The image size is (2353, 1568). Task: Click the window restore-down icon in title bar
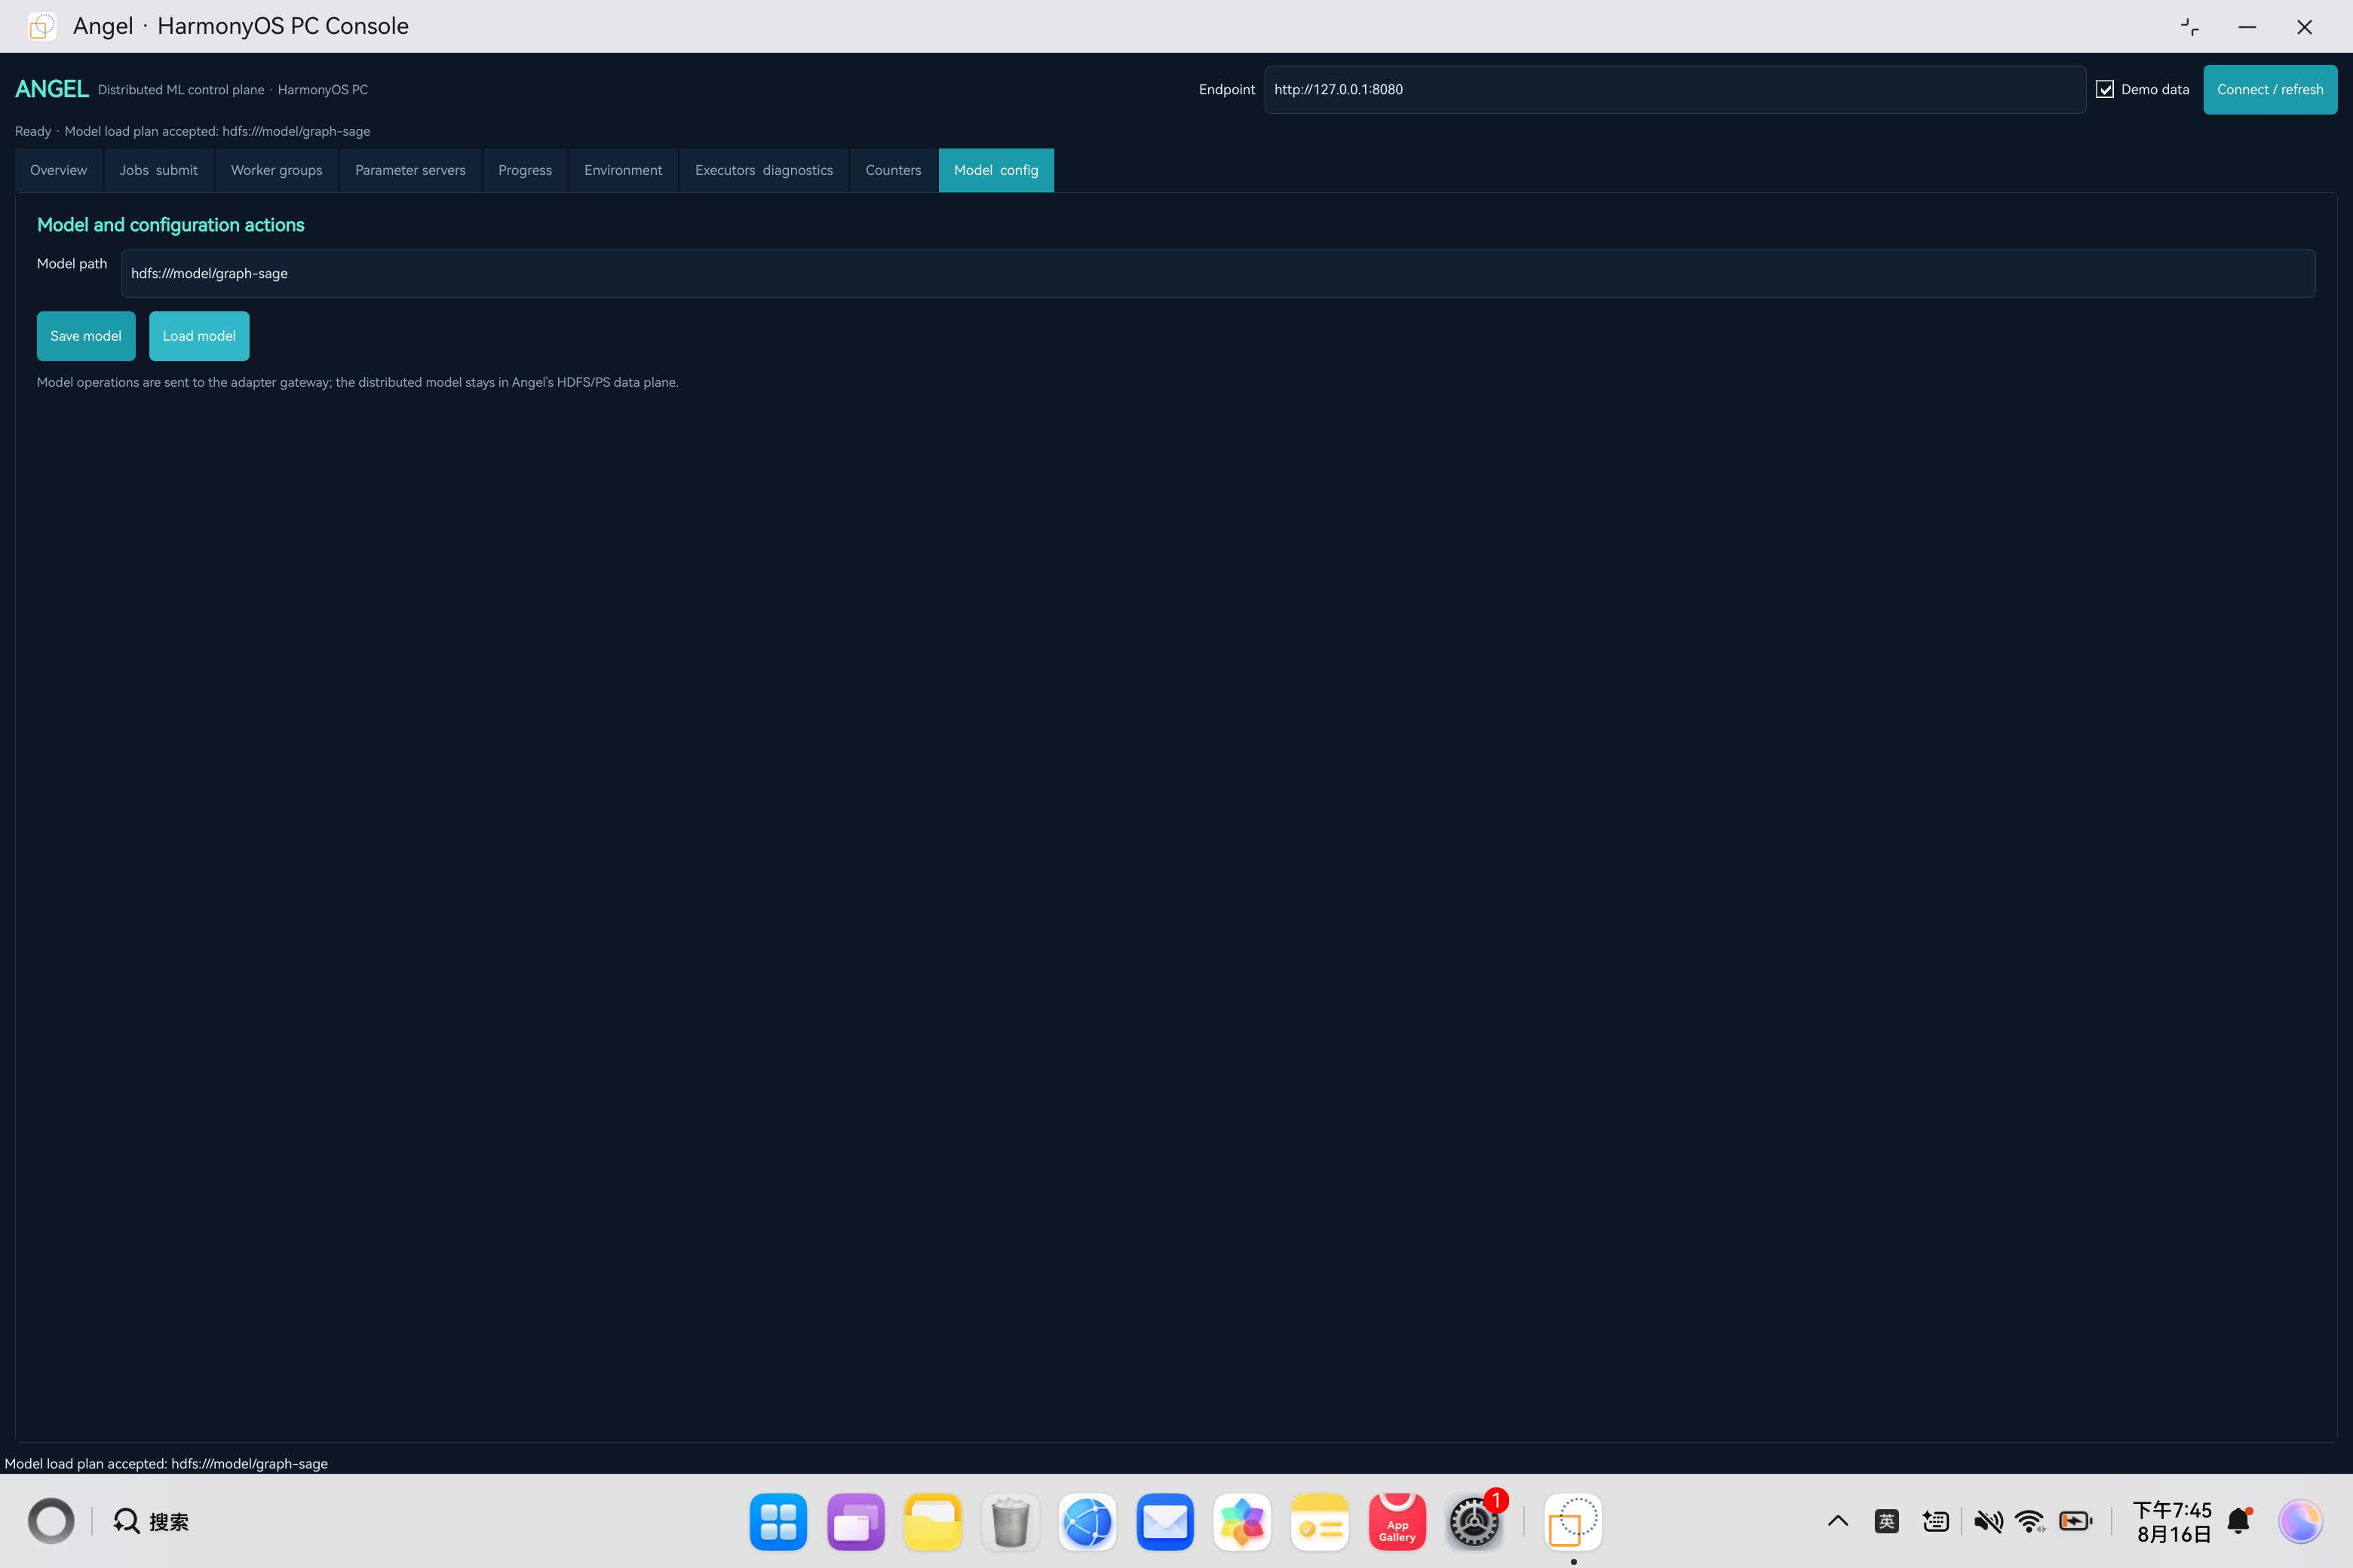pos(2189,27)
